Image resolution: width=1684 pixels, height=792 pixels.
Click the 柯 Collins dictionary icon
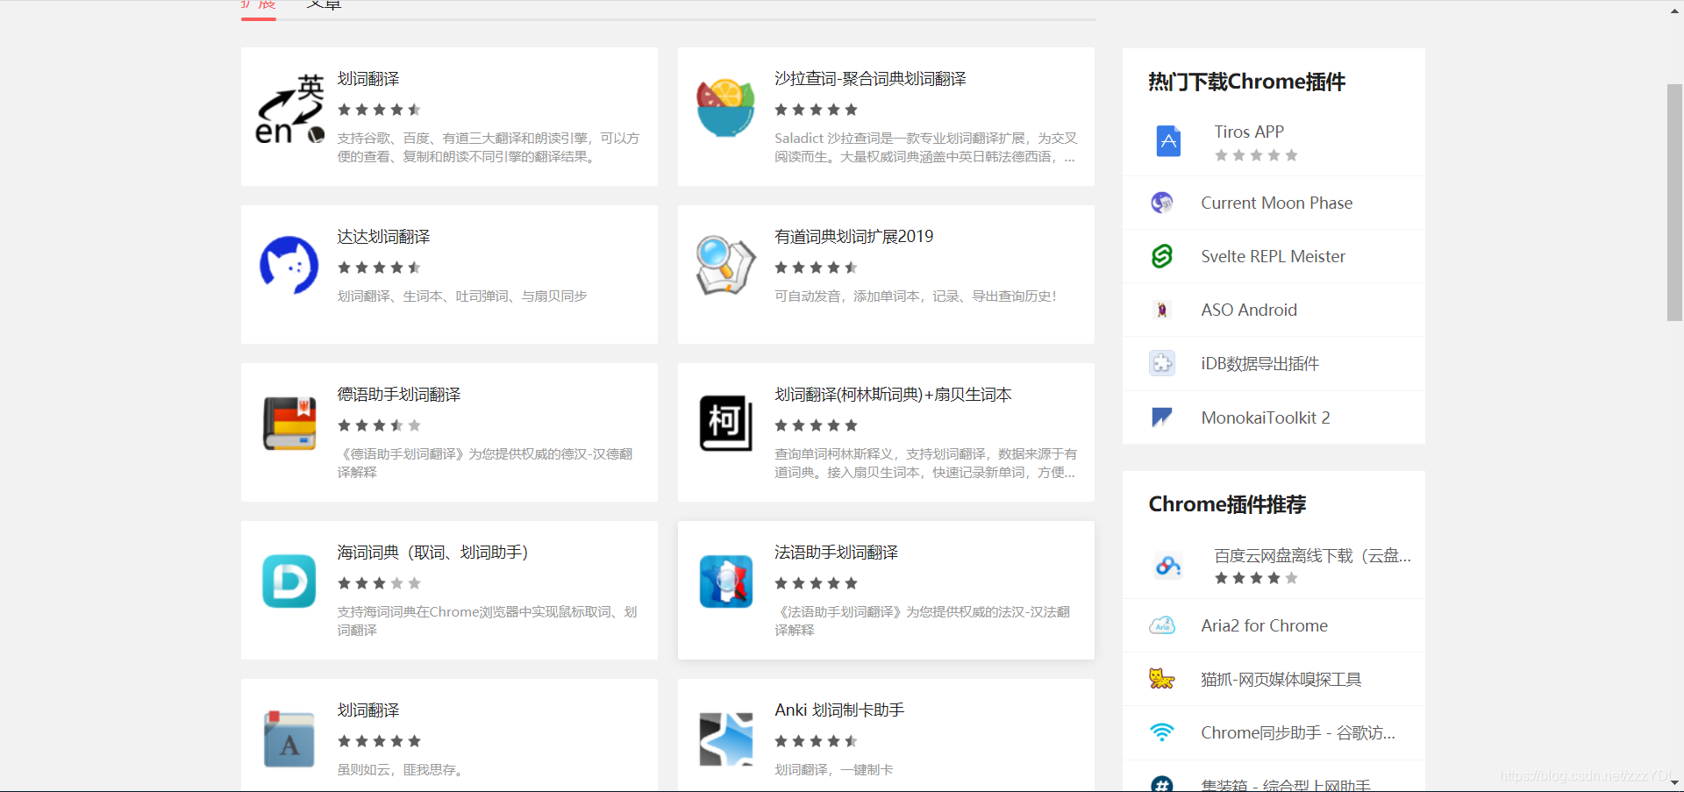point(725,423)
